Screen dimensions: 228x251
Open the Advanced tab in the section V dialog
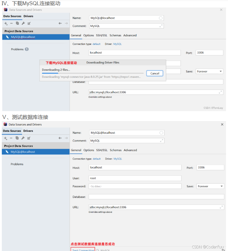(x=130, y=150)
